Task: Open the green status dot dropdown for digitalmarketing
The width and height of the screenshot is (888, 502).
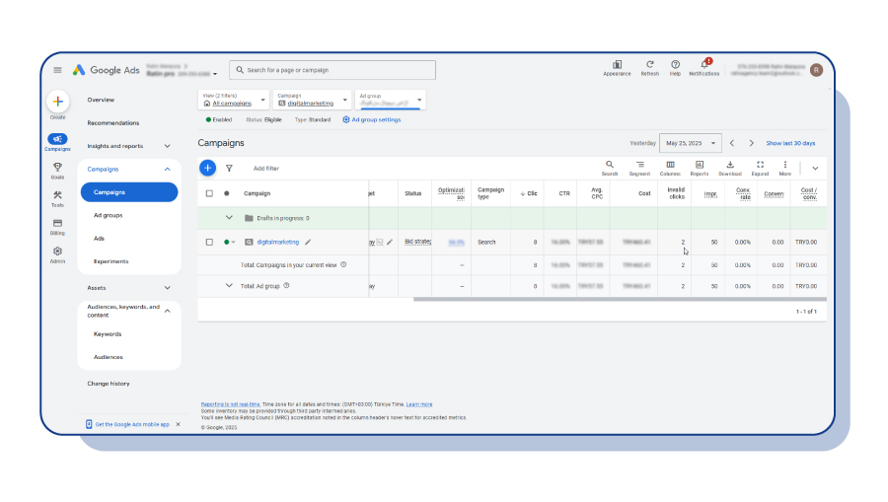Action: coord(229,243)
